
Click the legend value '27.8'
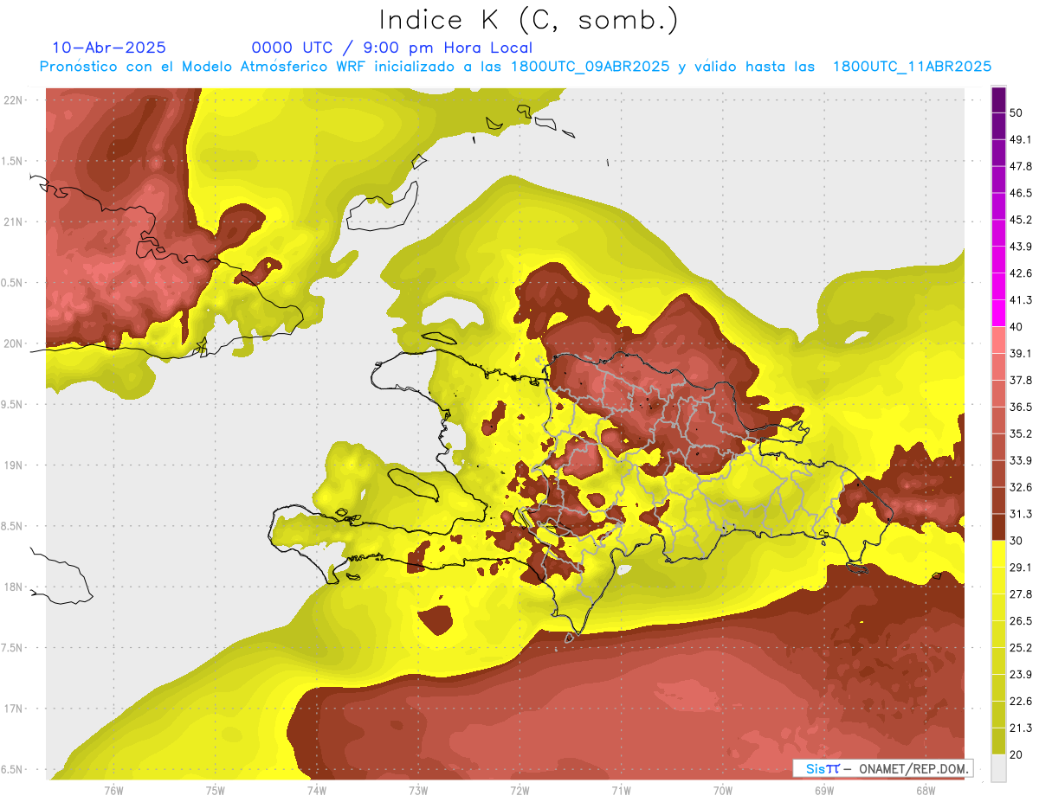pos(1021,594)
